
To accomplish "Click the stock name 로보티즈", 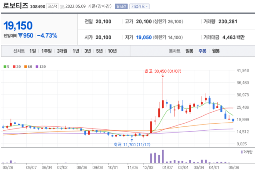I will pyautogui.click(x=15, y=6).
